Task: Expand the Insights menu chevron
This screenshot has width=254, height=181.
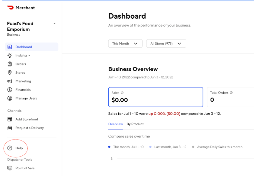Action: pyautogui.click(x=29, y=56)
